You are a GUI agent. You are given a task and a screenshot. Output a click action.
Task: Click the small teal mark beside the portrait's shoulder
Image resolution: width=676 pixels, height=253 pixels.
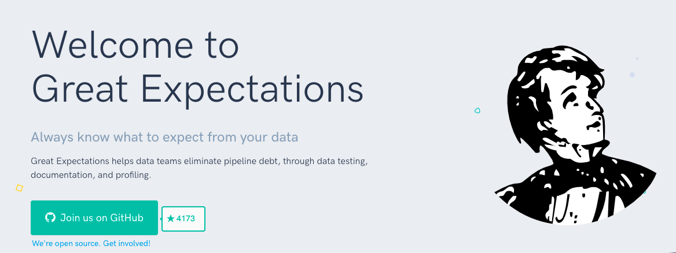pos(644,192)
